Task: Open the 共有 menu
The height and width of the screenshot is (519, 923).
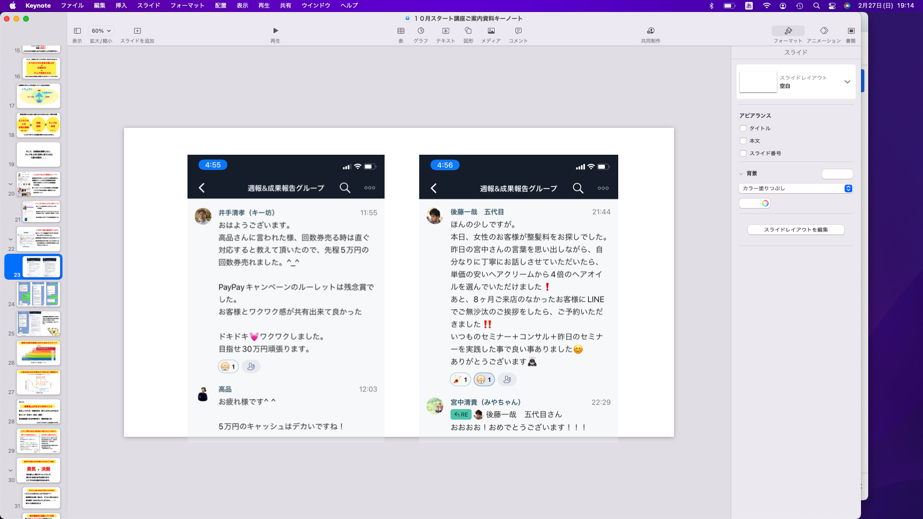Action: (286, 6)
